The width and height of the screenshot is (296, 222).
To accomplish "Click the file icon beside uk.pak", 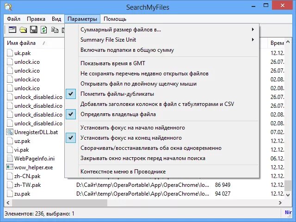I will 10,53.
